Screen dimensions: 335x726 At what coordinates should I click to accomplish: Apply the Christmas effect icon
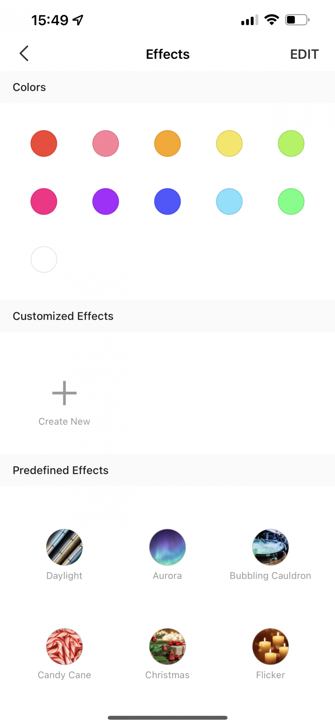[167, 647]
